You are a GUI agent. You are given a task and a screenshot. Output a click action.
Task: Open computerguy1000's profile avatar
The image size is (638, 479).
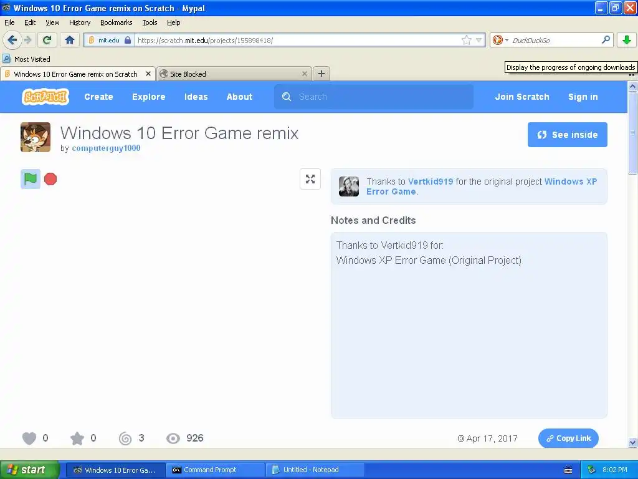(36, 137)
